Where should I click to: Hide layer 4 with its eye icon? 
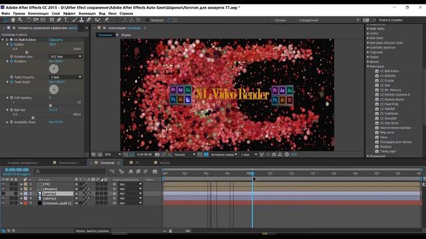click(x=3, y=199)
